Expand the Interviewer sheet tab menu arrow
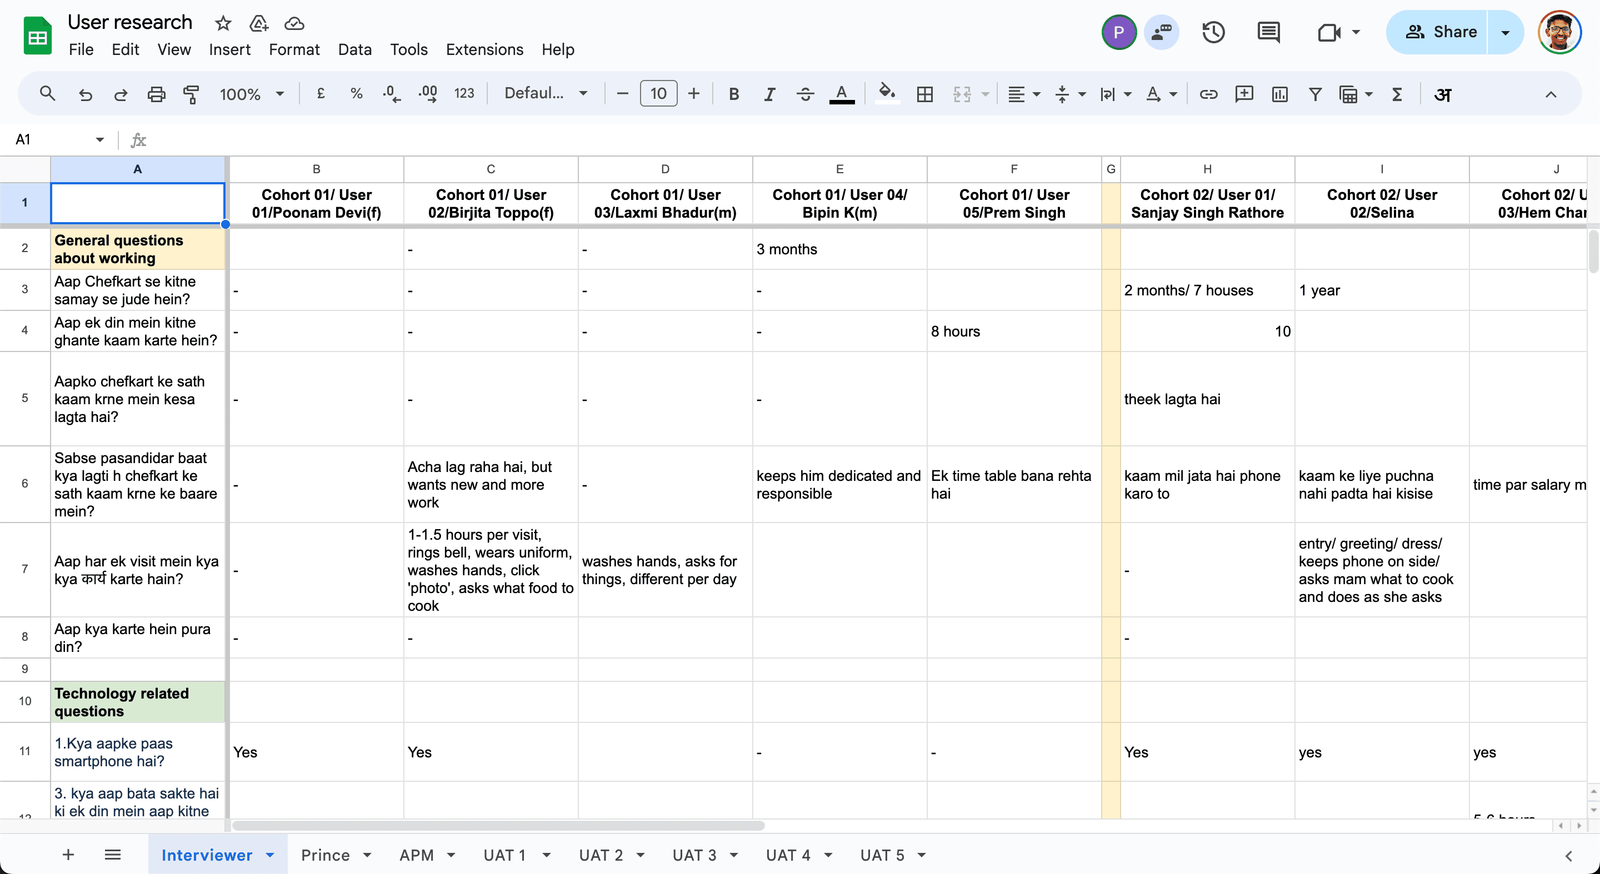The width and height of the screenshot is (1600, 874). tap(270, 855)
